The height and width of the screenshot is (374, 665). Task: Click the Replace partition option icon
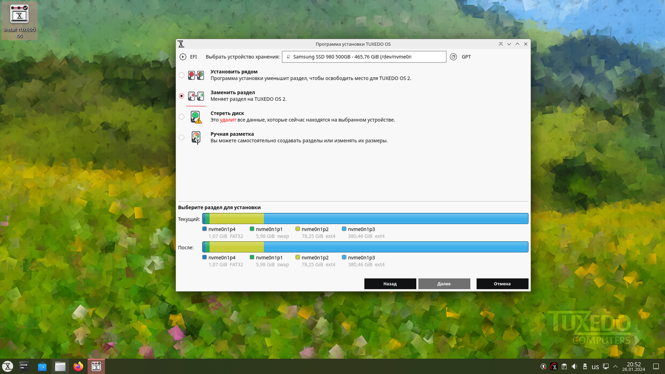(x=196, y=96)
